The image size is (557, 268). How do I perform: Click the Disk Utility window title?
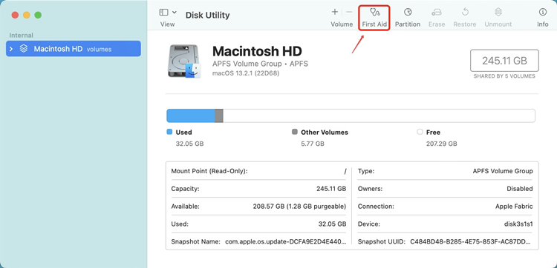click(x=207, y=16)
